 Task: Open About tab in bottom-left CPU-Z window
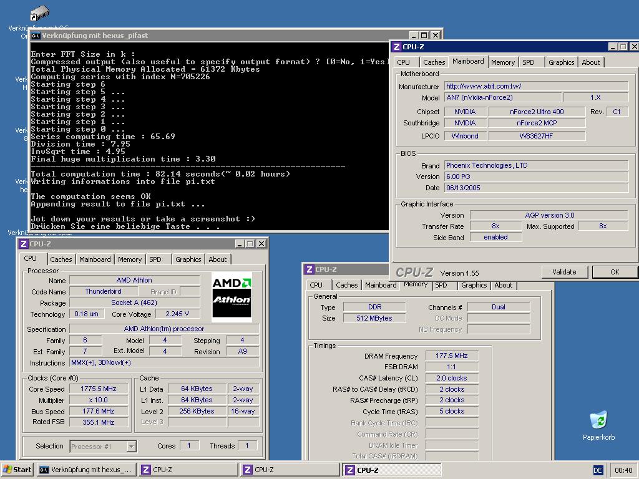pos(218,259)
